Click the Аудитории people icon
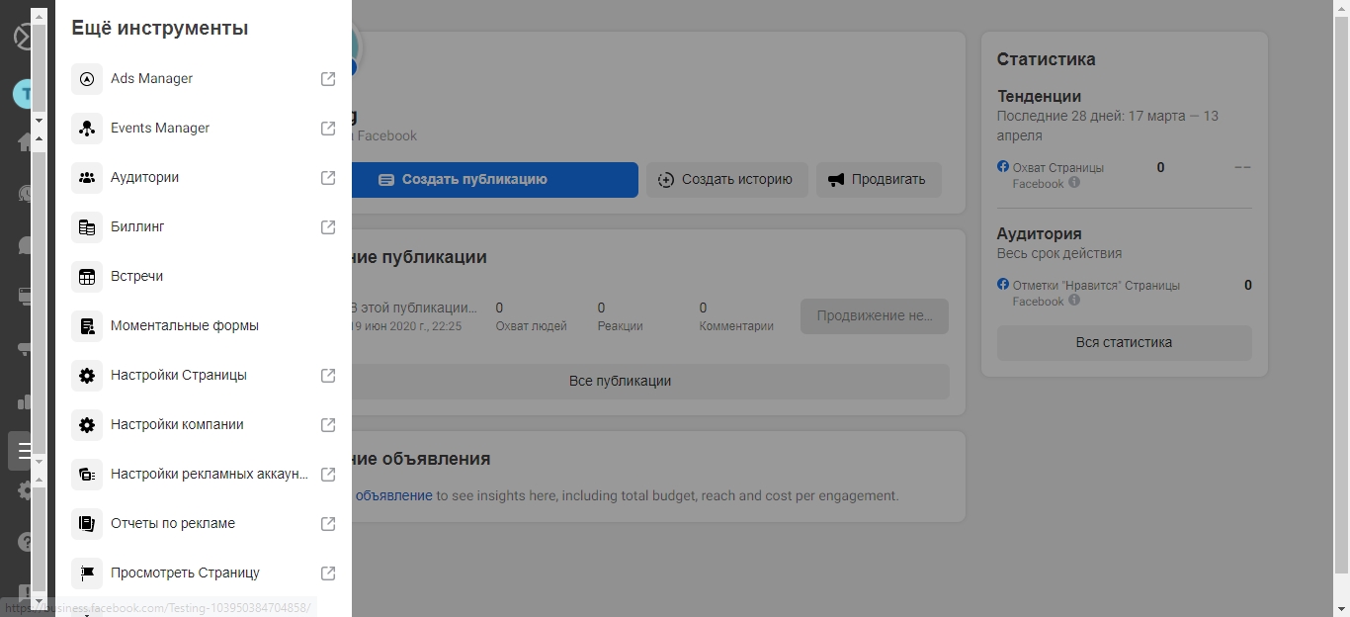Screen dimensions: 1350x617 click(87, 178)
